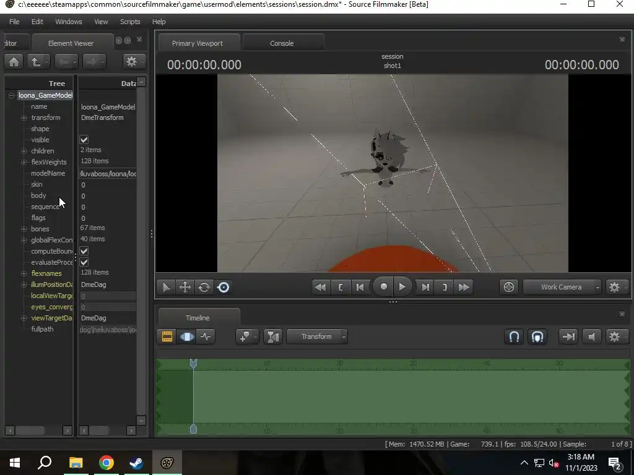Expand the children node
Viewport: 634px width, 475px height.
[24, 151]
